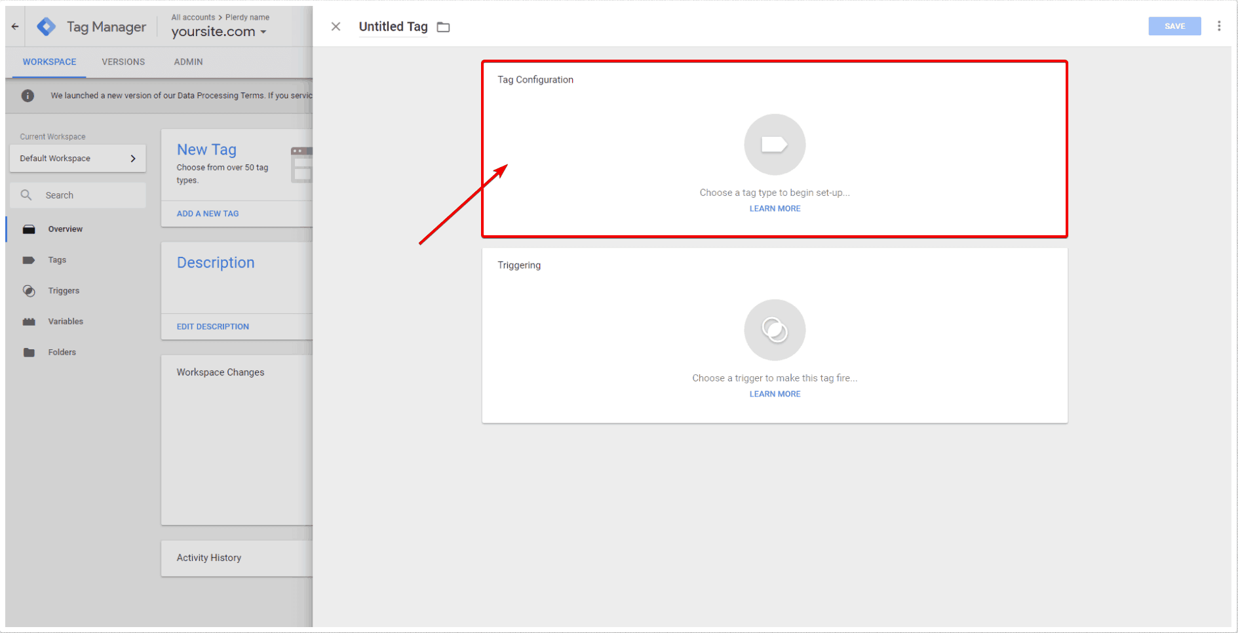This screenshot has width=1238, height=633.
Task: Click the Overview sidebar icon
Action: pos(29,229)
